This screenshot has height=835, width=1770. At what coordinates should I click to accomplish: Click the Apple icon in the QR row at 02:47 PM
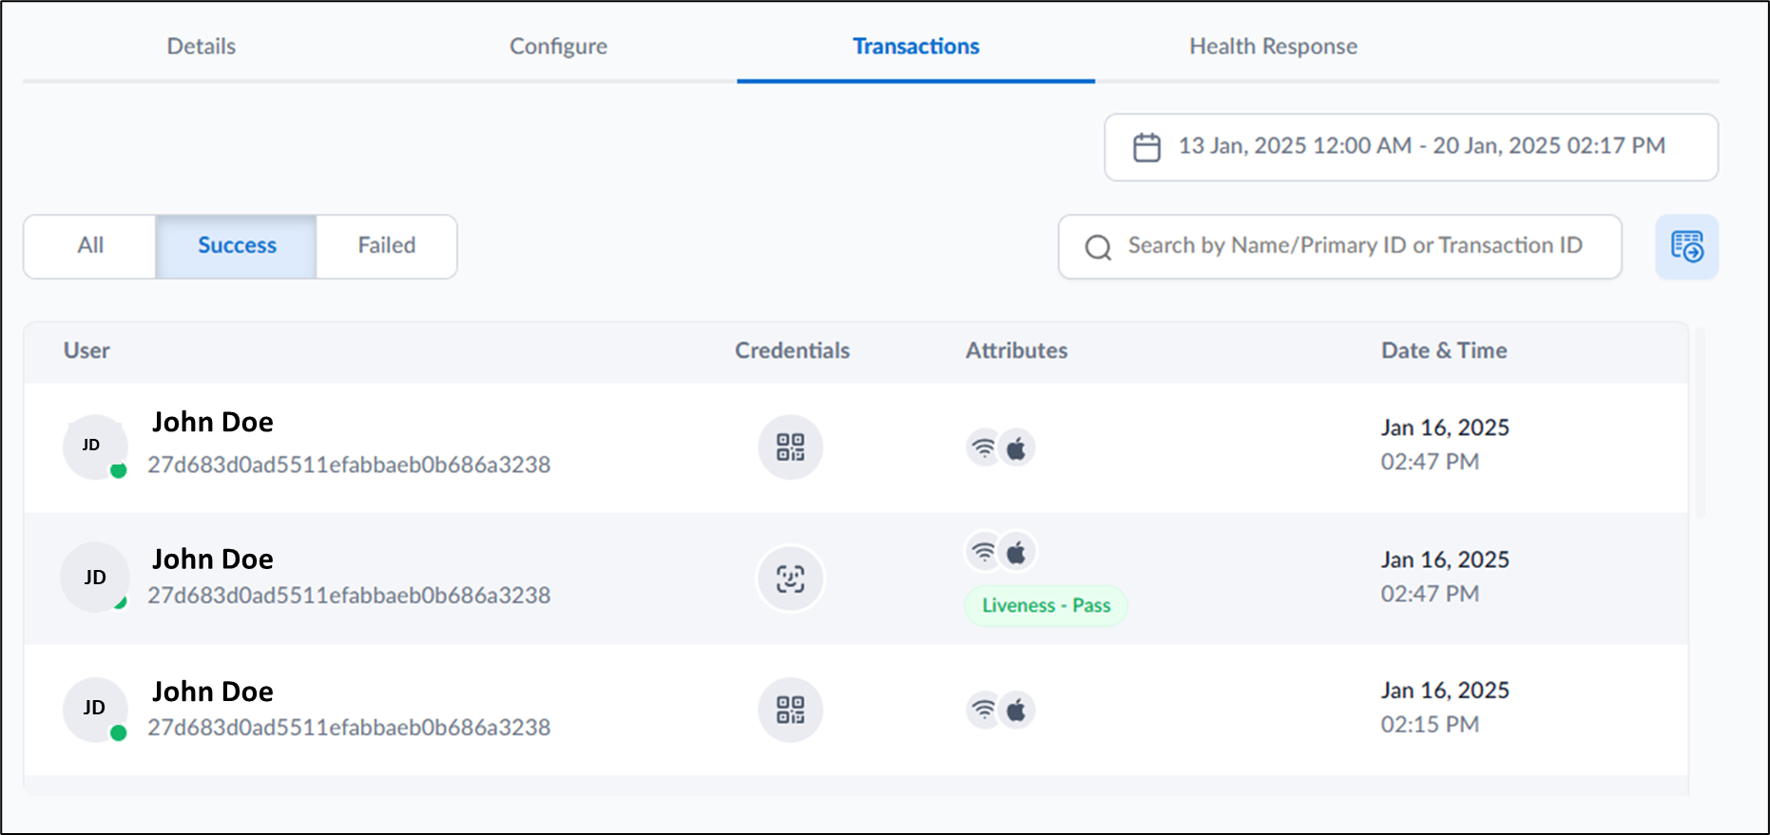(x=1016, y=447)
